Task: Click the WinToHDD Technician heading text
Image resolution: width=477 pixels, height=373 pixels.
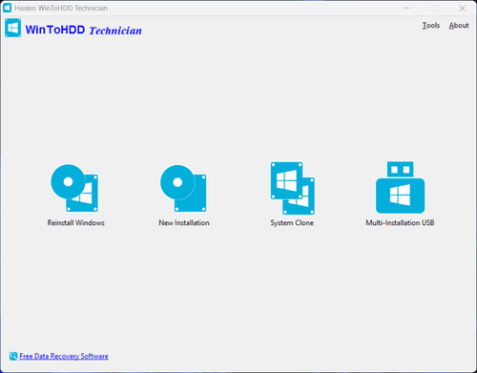Action: coord(84,30)
